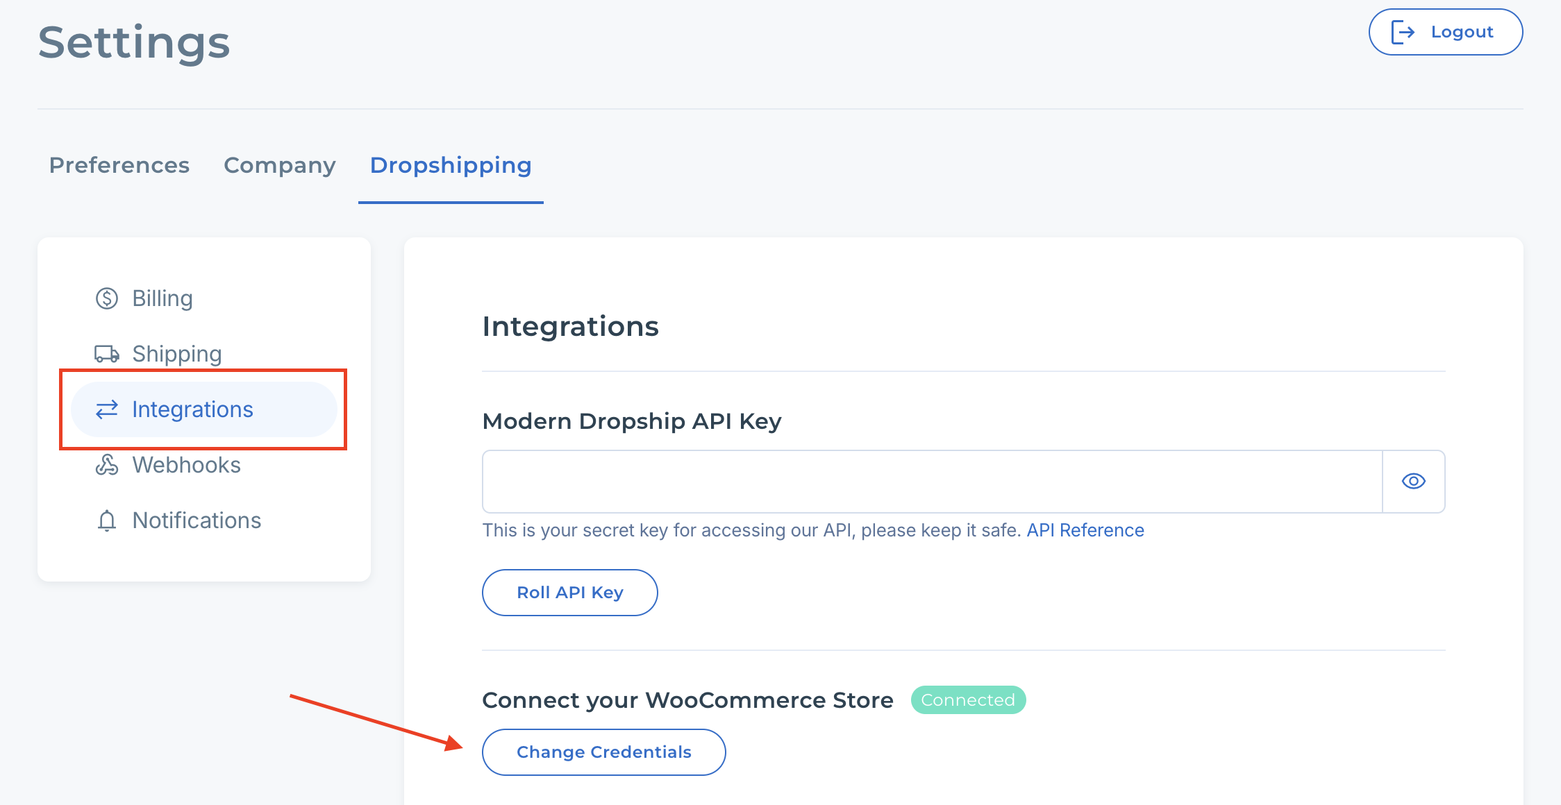
Task: Open Notifications settings section
Action: (197, 520)
